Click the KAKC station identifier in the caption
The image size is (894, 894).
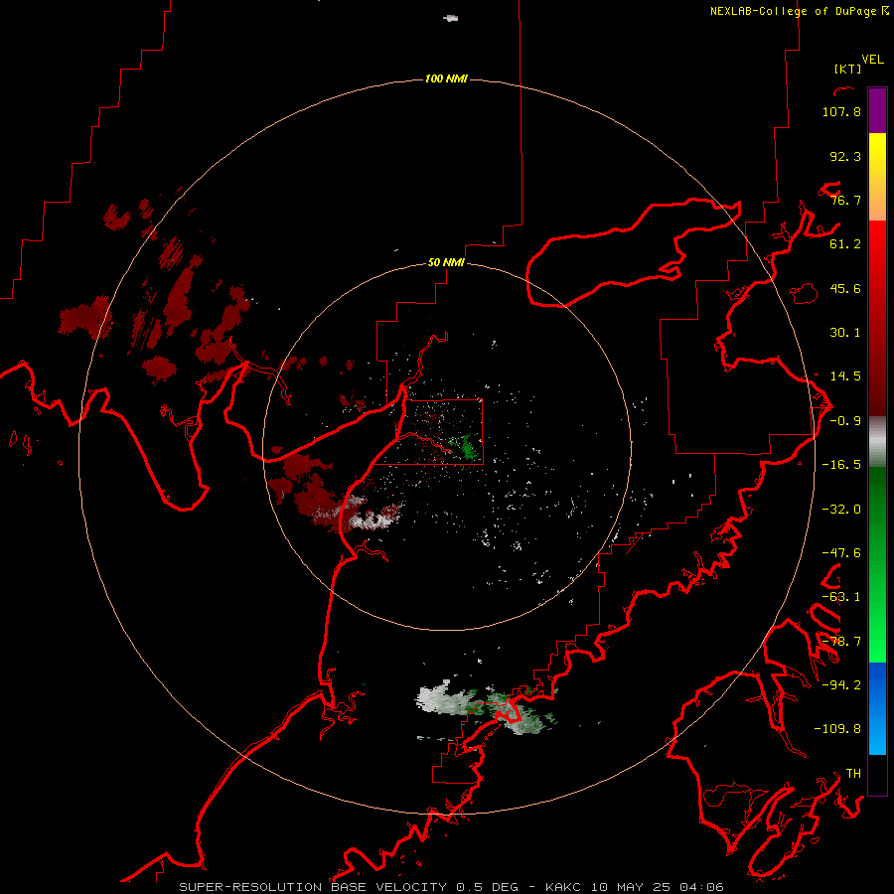point(563,887)
